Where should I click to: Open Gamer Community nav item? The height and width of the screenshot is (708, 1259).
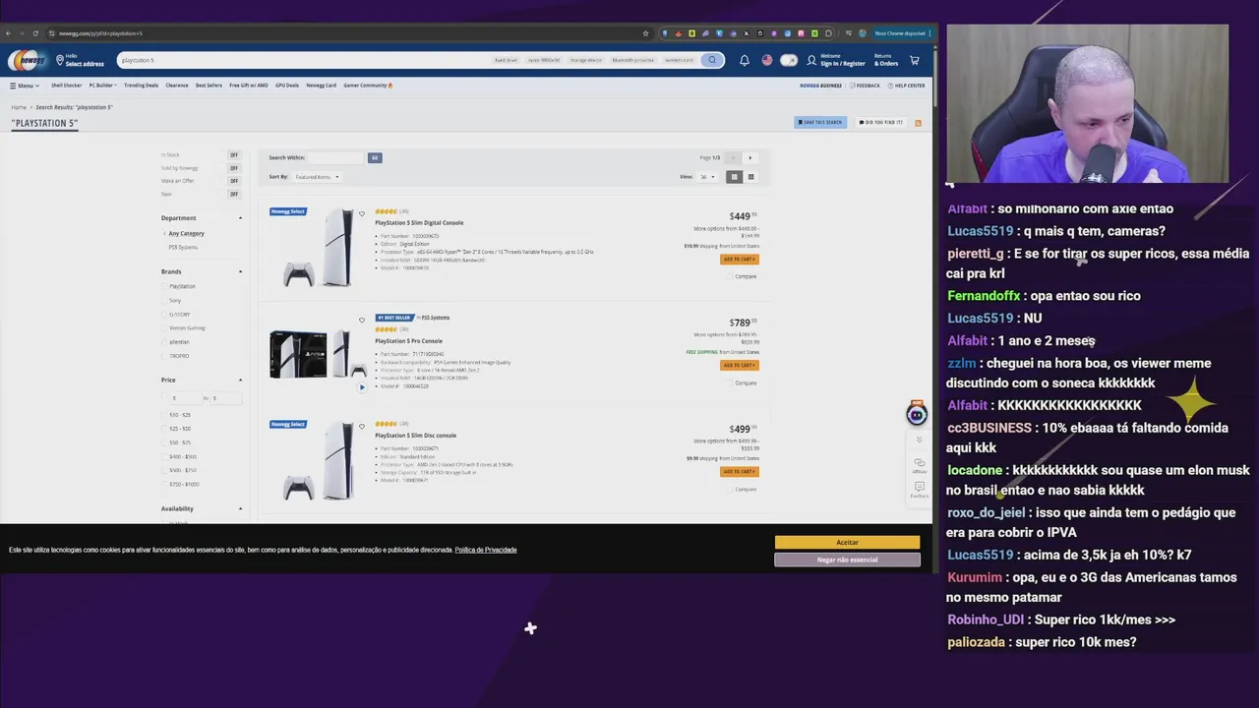(368, 86)
